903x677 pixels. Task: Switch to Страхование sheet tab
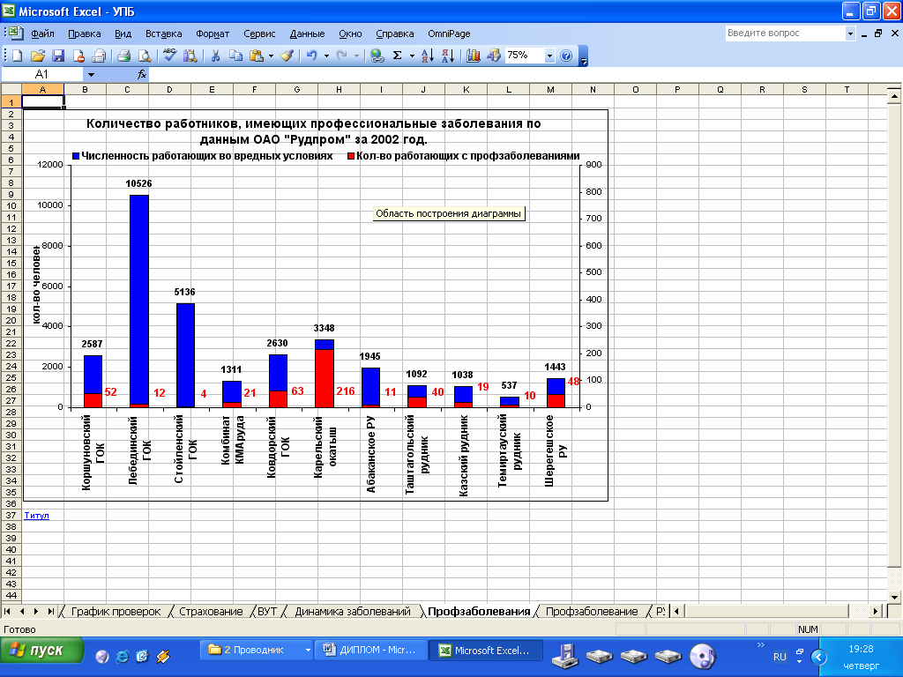[210, 611]
